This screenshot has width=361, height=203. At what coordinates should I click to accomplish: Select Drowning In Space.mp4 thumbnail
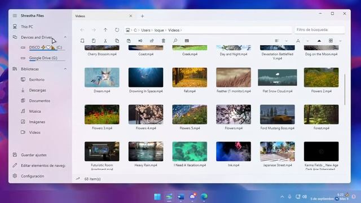click(x=146, y=77)
